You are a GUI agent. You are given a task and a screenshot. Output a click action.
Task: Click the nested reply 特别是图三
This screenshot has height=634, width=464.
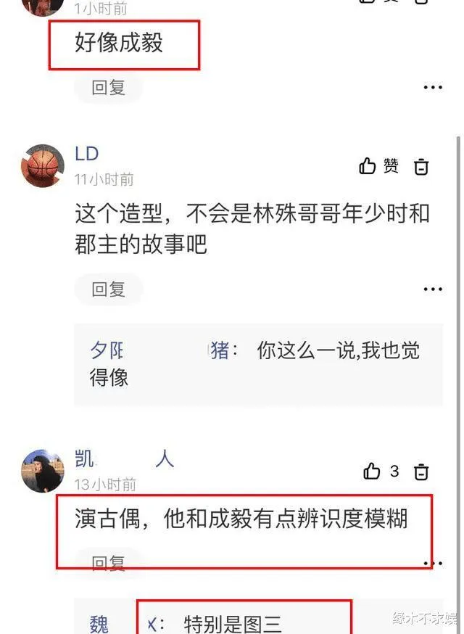pyautogui.click(x=233, y=624)
